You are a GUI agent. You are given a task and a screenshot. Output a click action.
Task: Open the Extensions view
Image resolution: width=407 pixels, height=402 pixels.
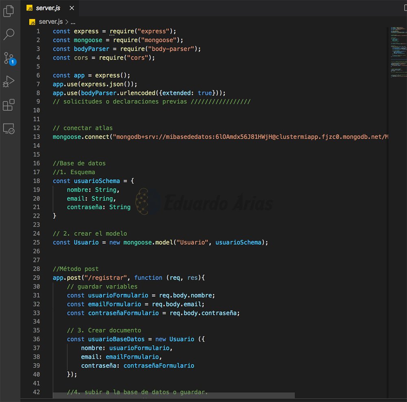(9, 105)
